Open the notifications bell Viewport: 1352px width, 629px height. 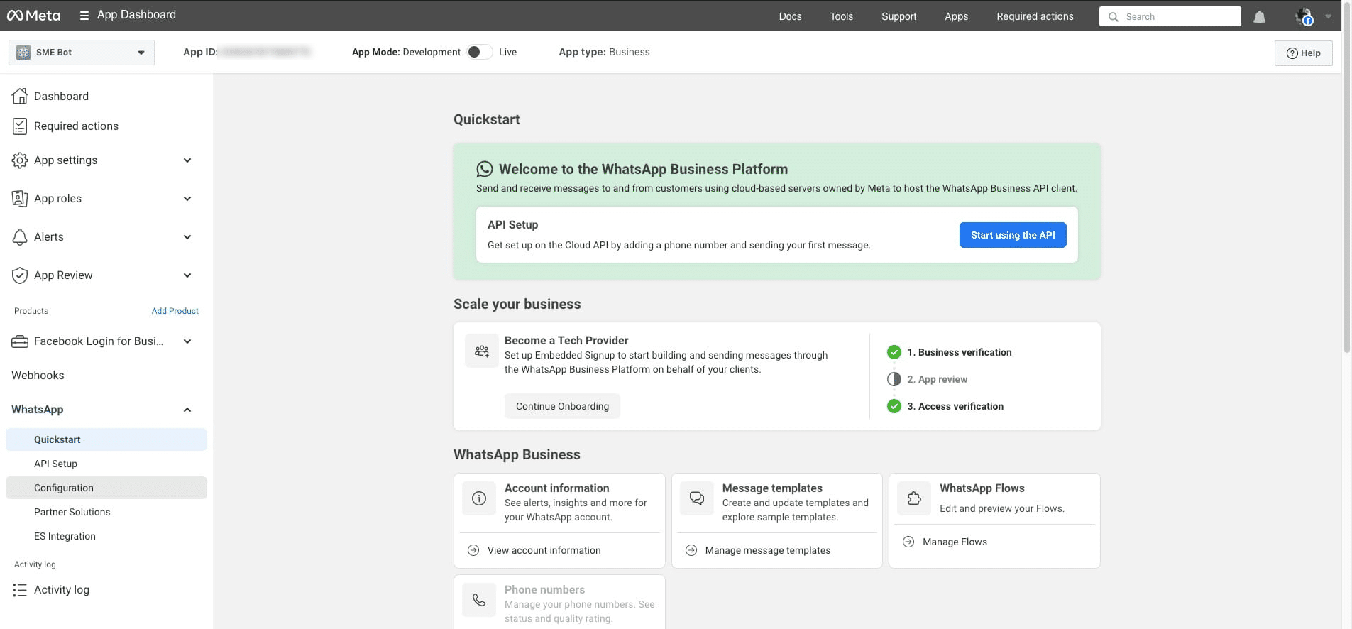[1259, 16]
